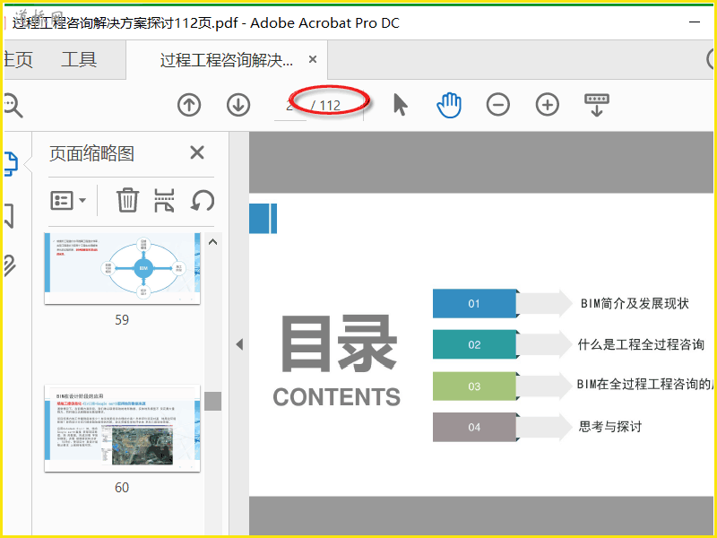Click the thumbnail panel scrollbar handle
The height and width of the screenshot is (538, 717).
pyautogui.click(x=212, y=401)
